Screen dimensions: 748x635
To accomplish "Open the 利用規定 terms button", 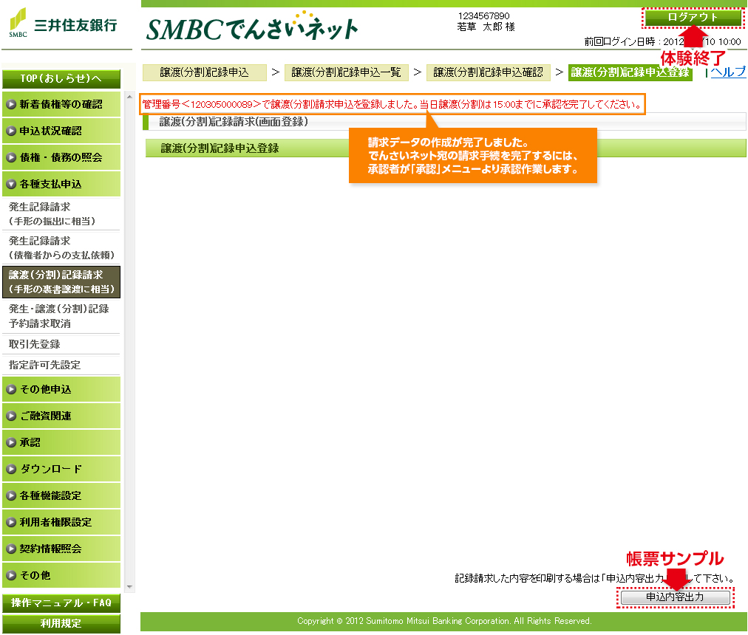I will pos(61,624).
